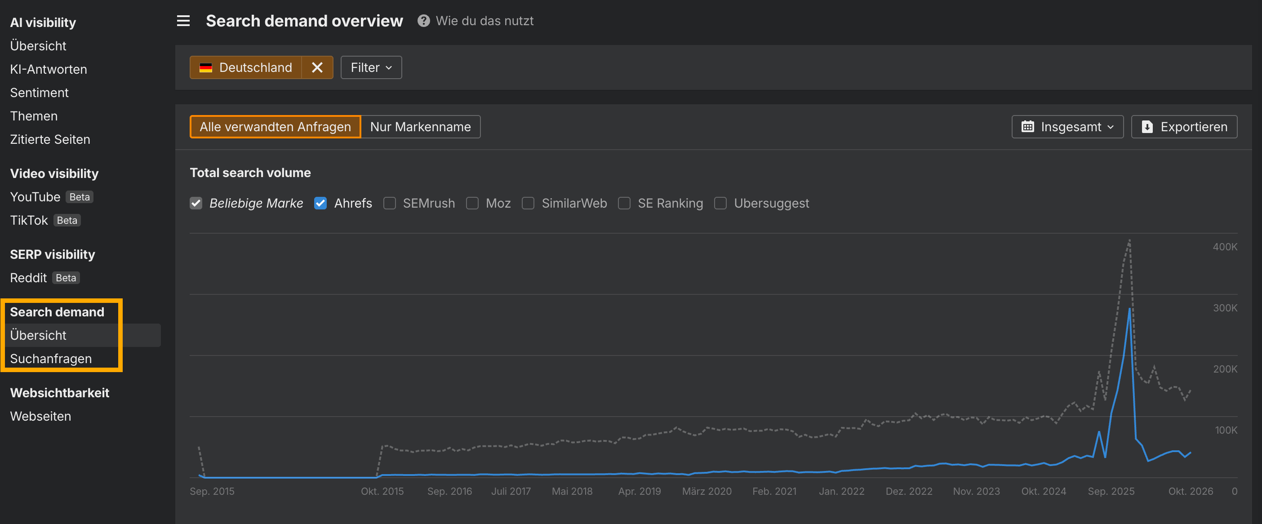This screenshot has width=1262, height=524.
Task: Click the Okt. 2026 axis label
Action: (x=1191, y=491)
